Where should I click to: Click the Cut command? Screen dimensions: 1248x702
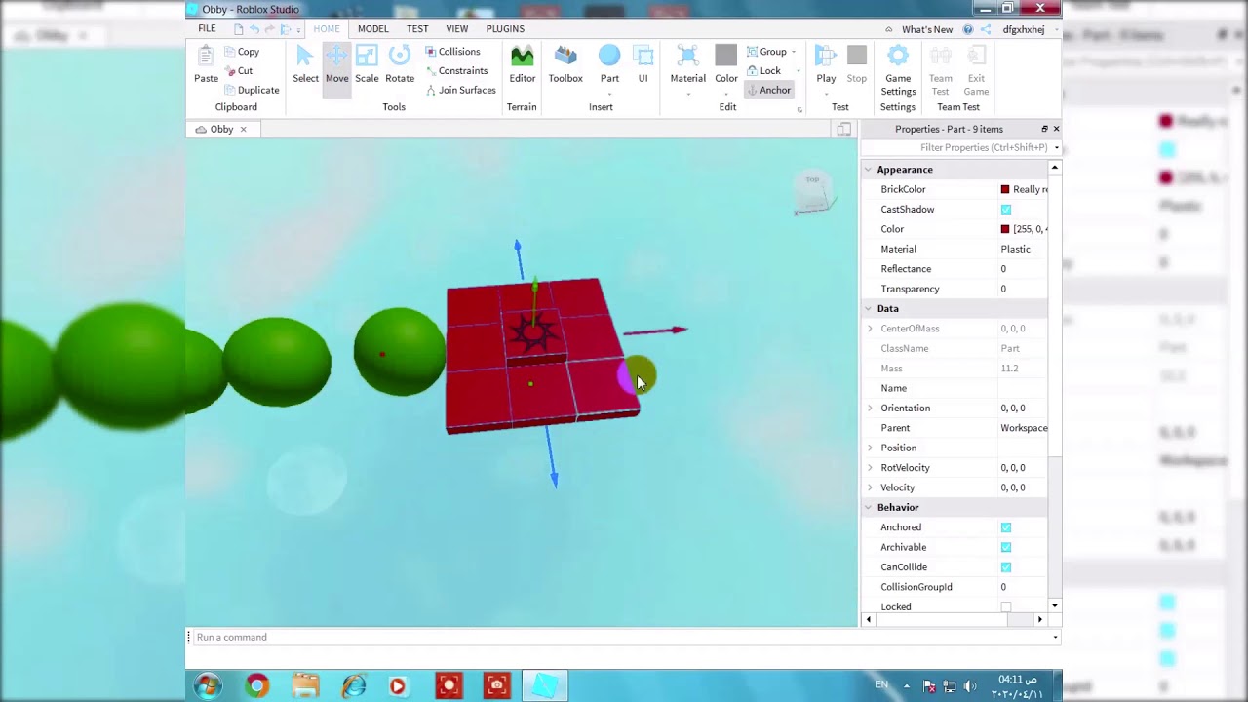[239, 70]
